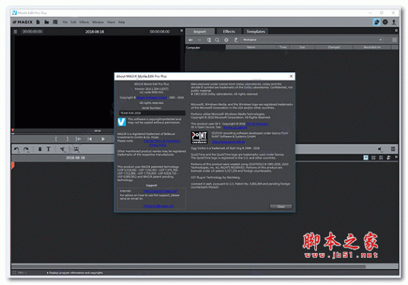408x285 pixels.
Task: Click the License Terms & Conditions link
Action: (x=162, y=141)
